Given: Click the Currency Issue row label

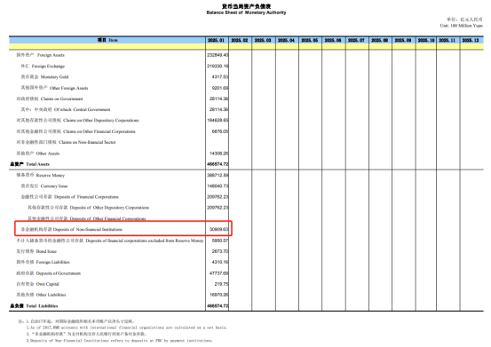Looking at the screenshot, I should (44, 186).
